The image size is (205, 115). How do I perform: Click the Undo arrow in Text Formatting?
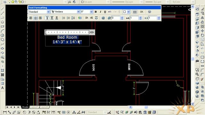tap(110, 12)
